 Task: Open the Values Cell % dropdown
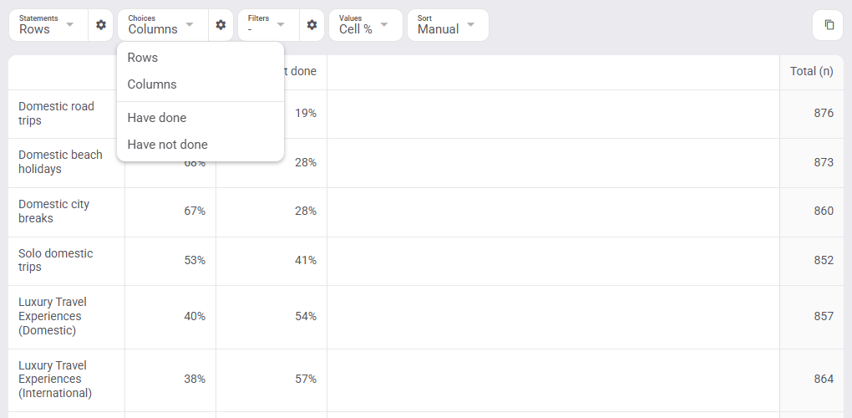click(366, 25)
